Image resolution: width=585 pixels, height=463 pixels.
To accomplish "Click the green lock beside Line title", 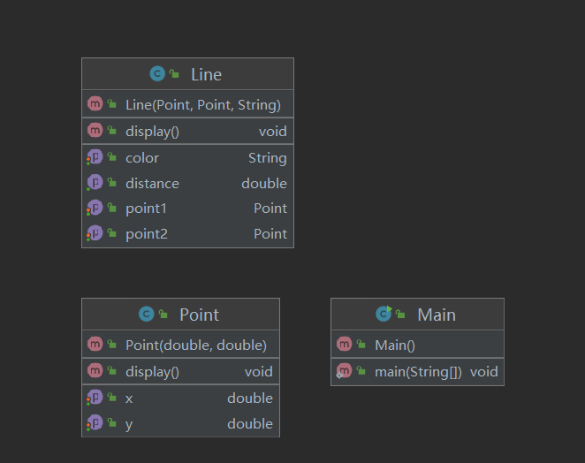I will pos(175,75).
